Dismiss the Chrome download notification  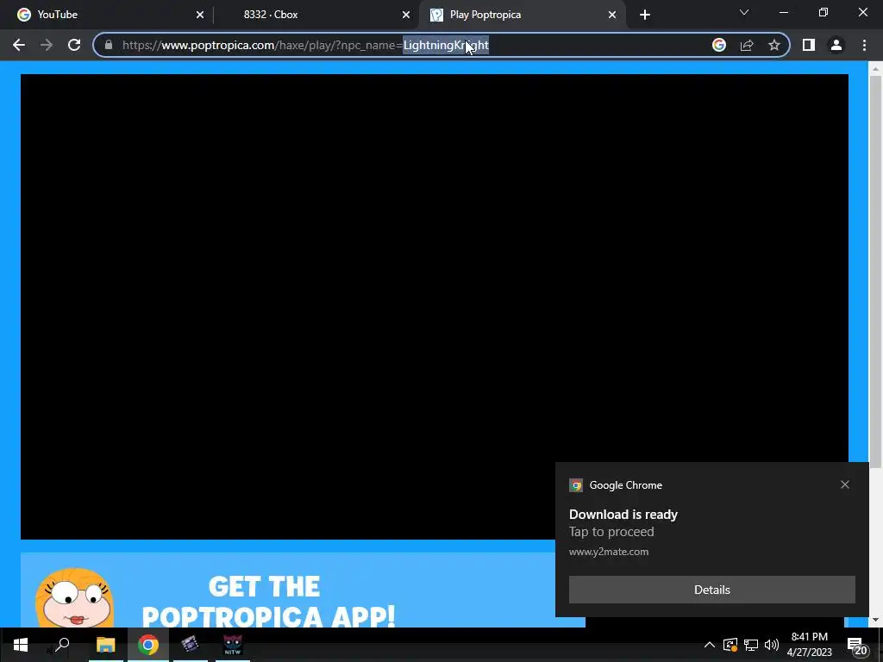point(845,484)
